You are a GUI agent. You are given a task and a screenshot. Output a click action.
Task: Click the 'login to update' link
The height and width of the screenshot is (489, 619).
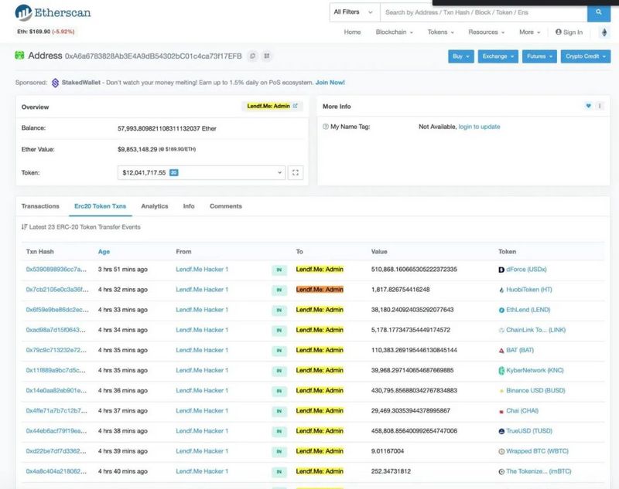click(479, 127)
